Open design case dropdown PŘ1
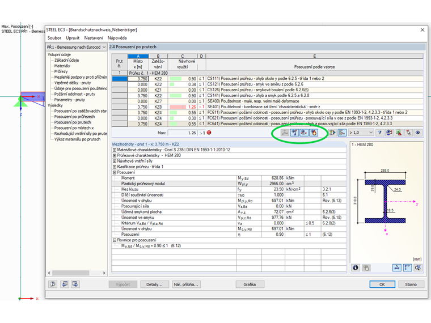 (76, 47)
